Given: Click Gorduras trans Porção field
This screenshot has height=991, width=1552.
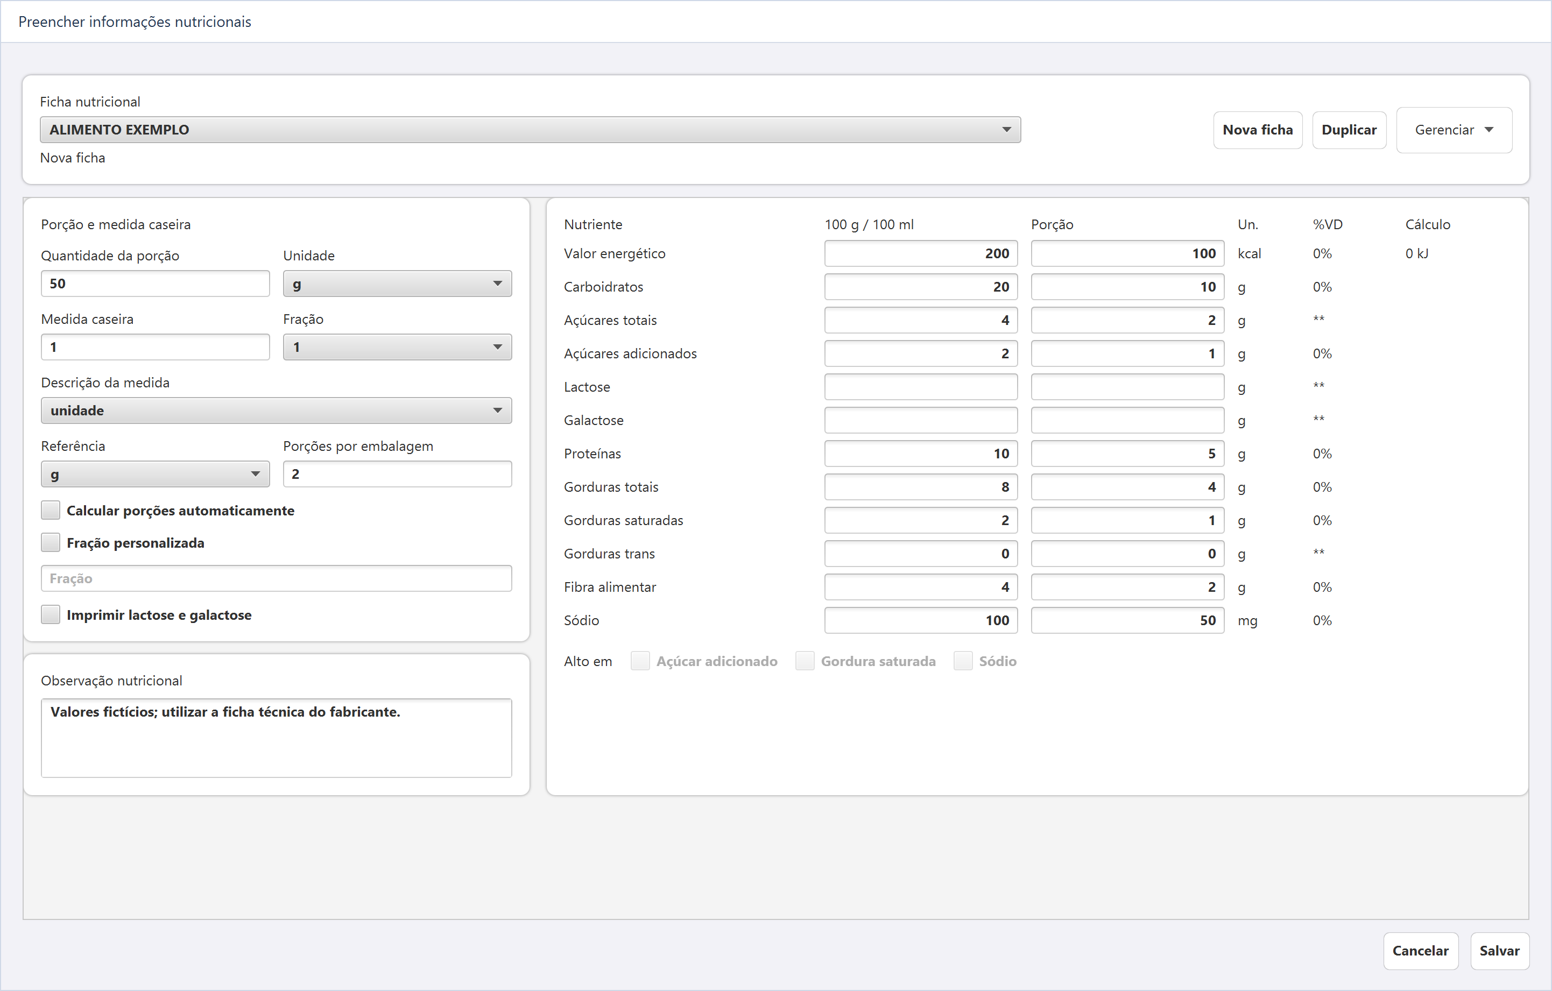Looking at the screenshot, I should pyautogui.click(x=1127, y=554).
